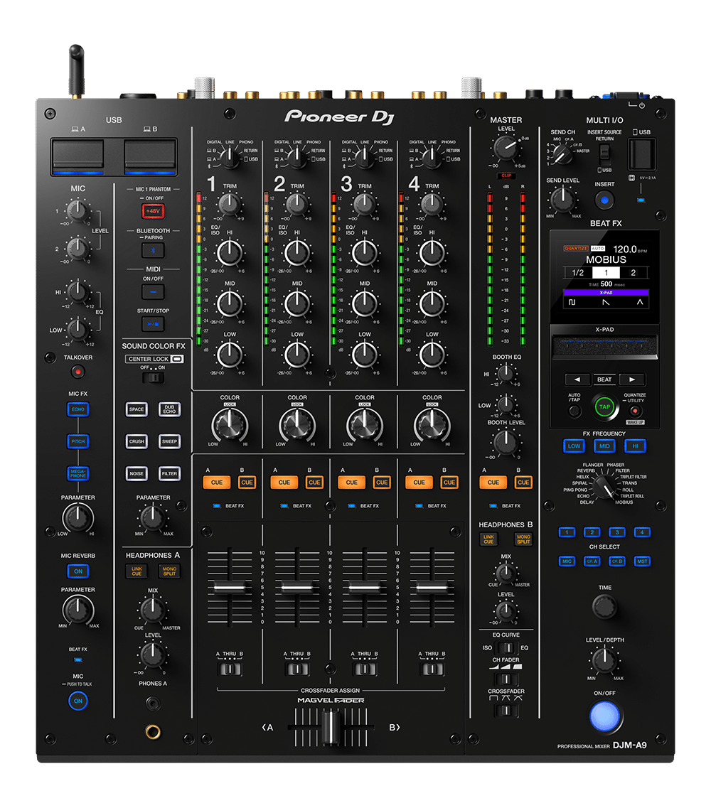Select the DUB ECHO sound color effect

170,409
